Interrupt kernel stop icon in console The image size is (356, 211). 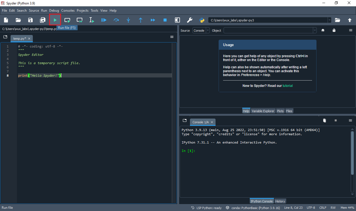[336, 120]
